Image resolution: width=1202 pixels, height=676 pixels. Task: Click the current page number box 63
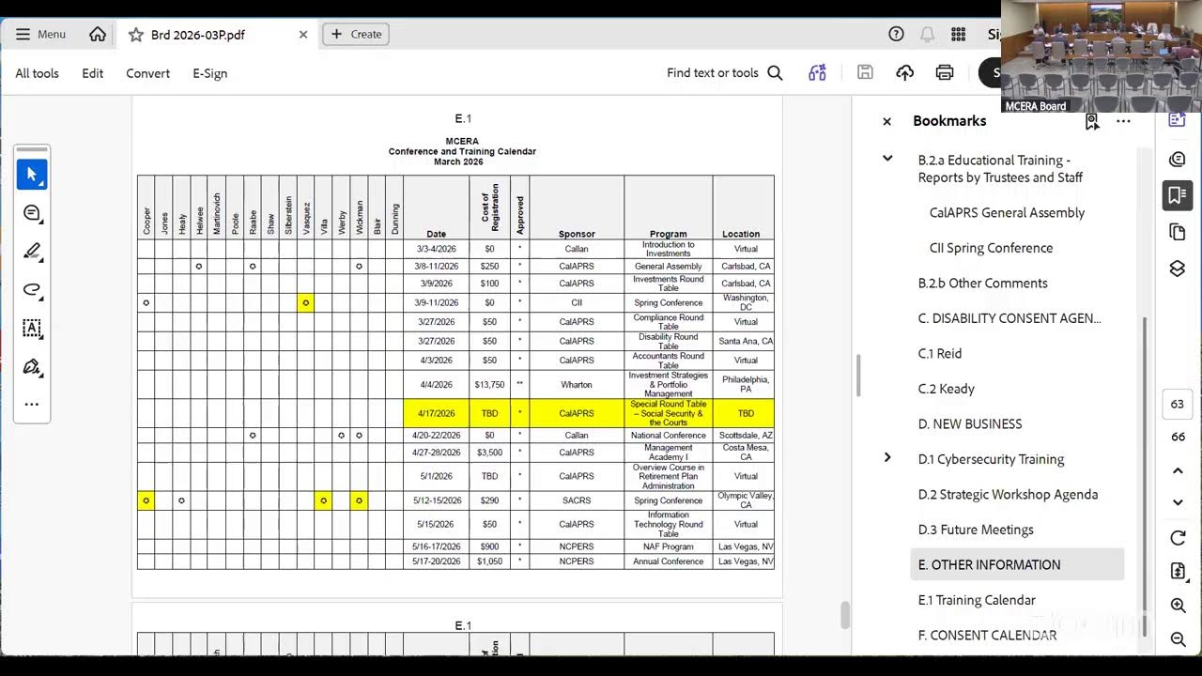1178,405
